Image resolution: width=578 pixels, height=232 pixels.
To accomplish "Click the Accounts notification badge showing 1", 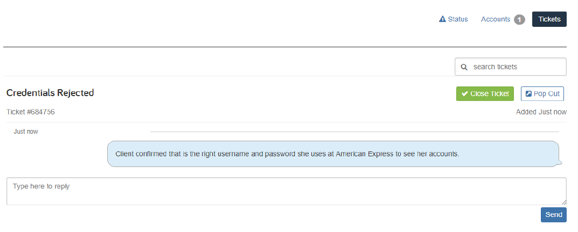I will point(519,20).
